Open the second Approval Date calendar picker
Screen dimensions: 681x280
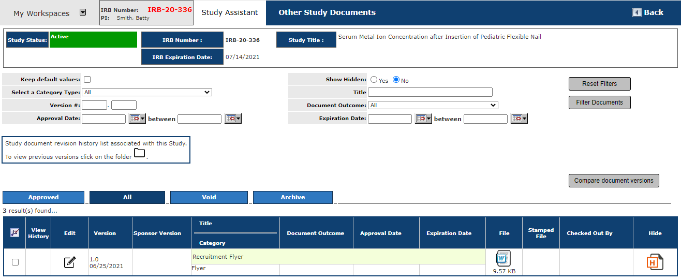pos(233,119)
